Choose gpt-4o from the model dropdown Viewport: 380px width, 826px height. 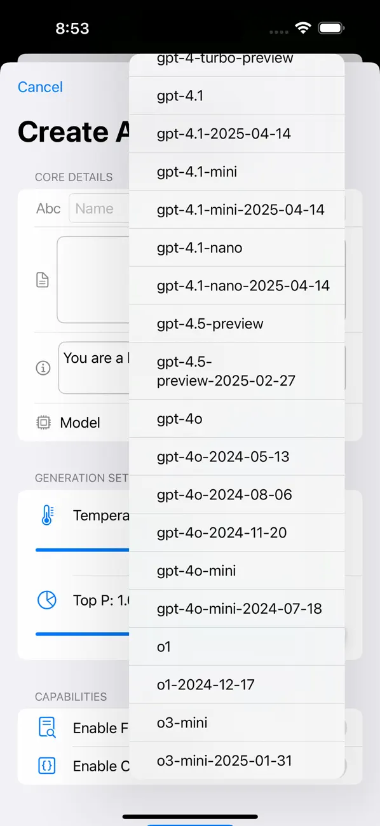click(x=177, y=419)
